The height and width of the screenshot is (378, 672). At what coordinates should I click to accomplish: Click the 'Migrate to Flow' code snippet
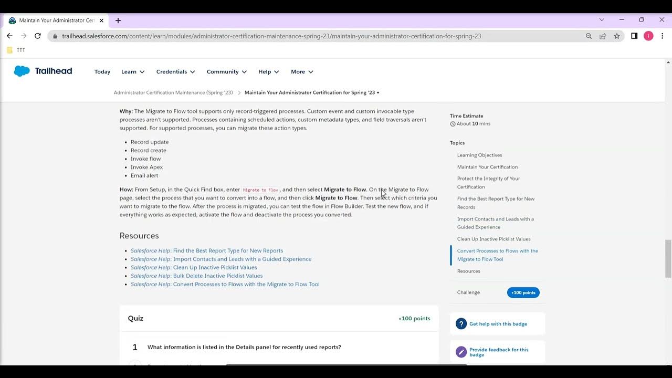pyautogui.click(x=260, y=190)
